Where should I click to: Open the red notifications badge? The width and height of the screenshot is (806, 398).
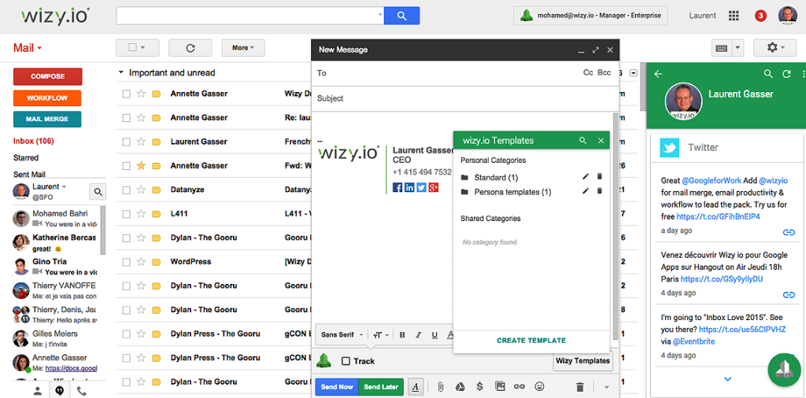[x=761, y=16]
